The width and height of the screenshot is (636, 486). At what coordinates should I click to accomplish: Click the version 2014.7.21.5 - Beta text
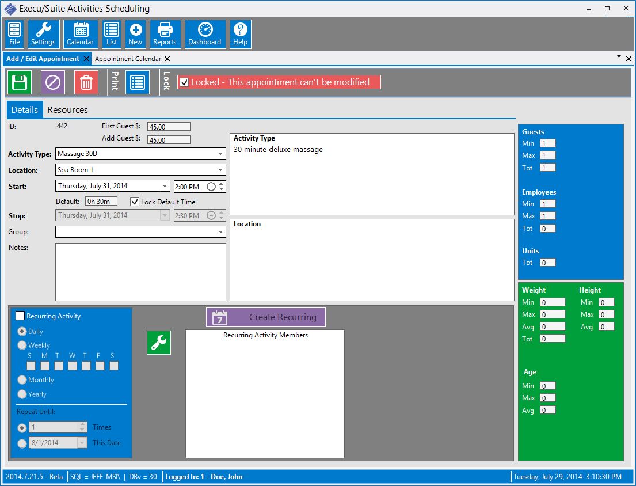tap(34, 477)
